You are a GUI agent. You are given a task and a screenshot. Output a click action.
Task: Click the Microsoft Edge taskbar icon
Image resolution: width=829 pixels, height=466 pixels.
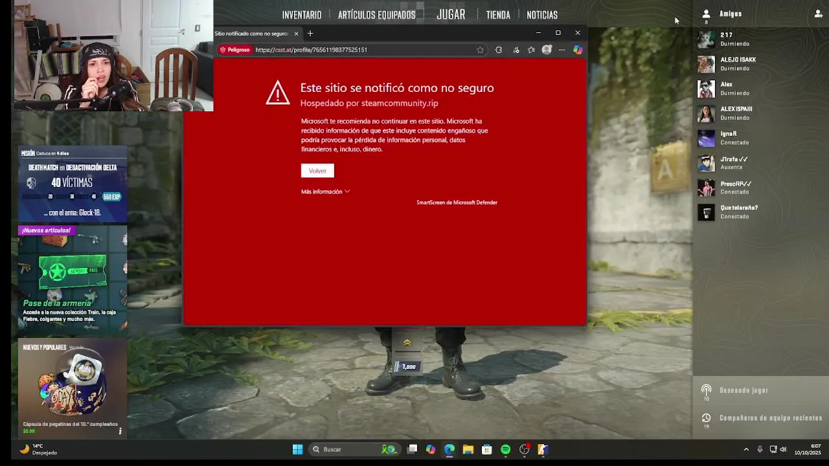tap(449, 449)
